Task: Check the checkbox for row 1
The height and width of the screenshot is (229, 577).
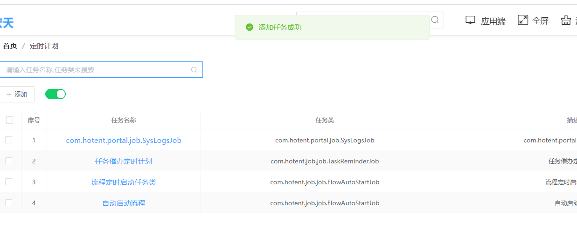Action: point(9,140)
